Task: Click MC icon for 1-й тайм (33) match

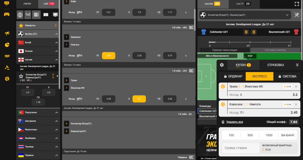Action: point(191,71)
